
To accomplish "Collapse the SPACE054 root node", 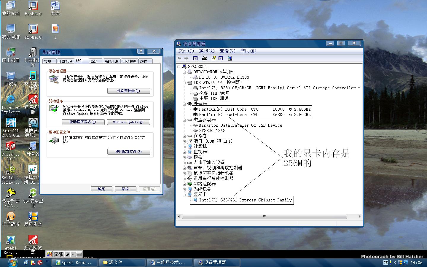I will point(179,67).
